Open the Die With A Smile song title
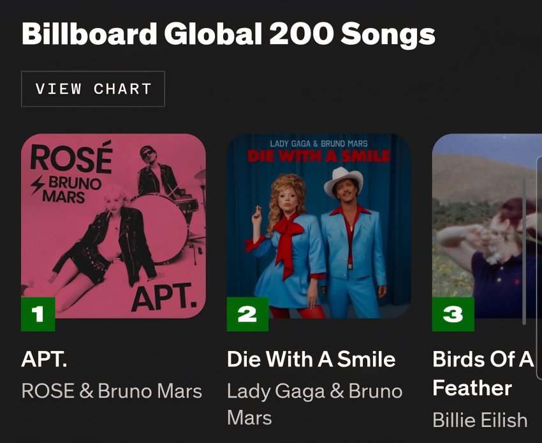 tap(311, 359)
